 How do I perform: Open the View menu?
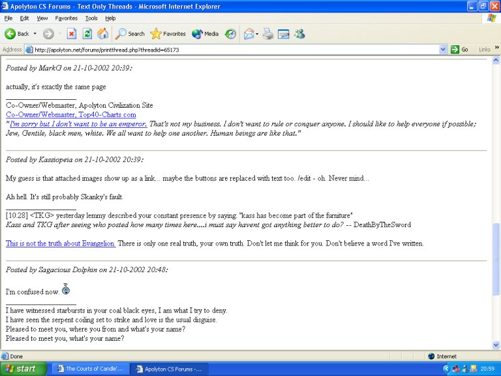[42, 18]
